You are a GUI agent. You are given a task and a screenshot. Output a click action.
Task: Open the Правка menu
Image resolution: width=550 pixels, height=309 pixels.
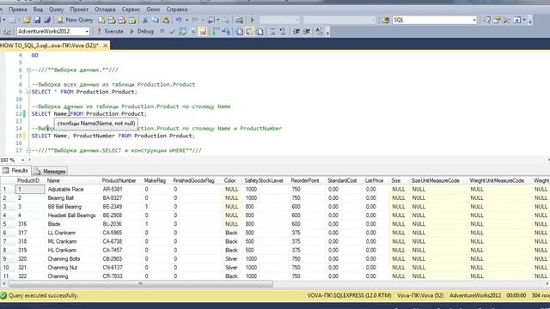(17, 9)
